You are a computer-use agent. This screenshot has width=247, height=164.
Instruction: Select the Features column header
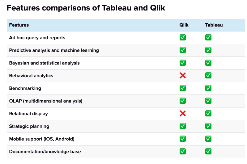(x=19, y=25)
